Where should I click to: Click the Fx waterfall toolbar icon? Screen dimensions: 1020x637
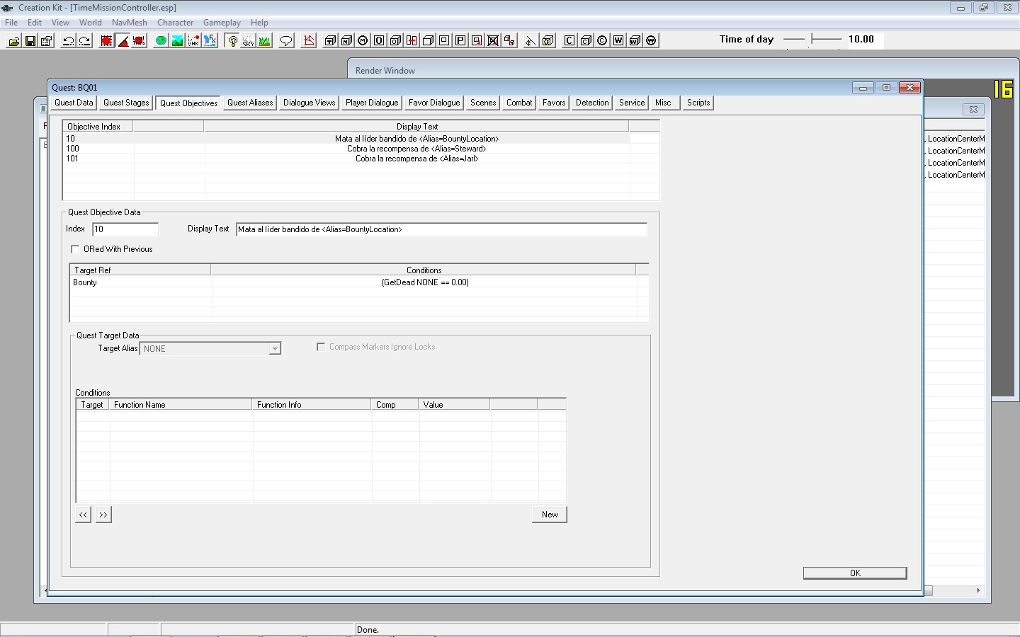pos(210,40)
